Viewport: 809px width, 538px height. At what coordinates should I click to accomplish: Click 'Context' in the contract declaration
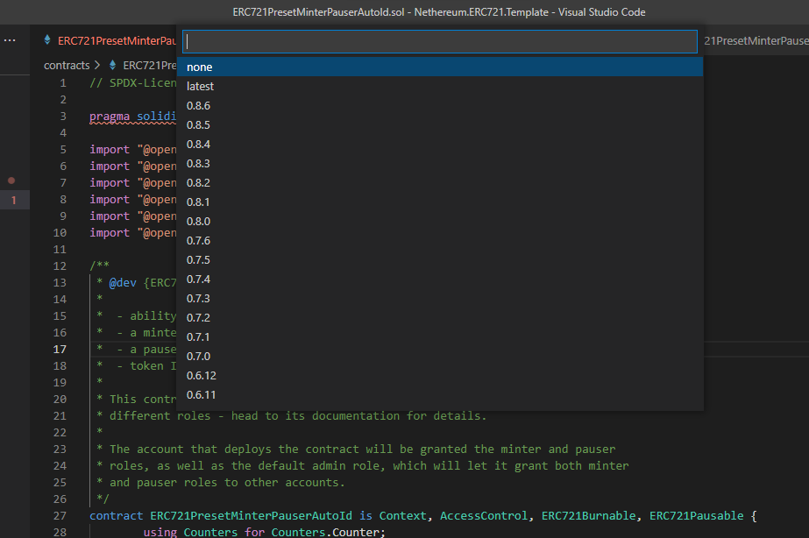(x=403, y=516)
